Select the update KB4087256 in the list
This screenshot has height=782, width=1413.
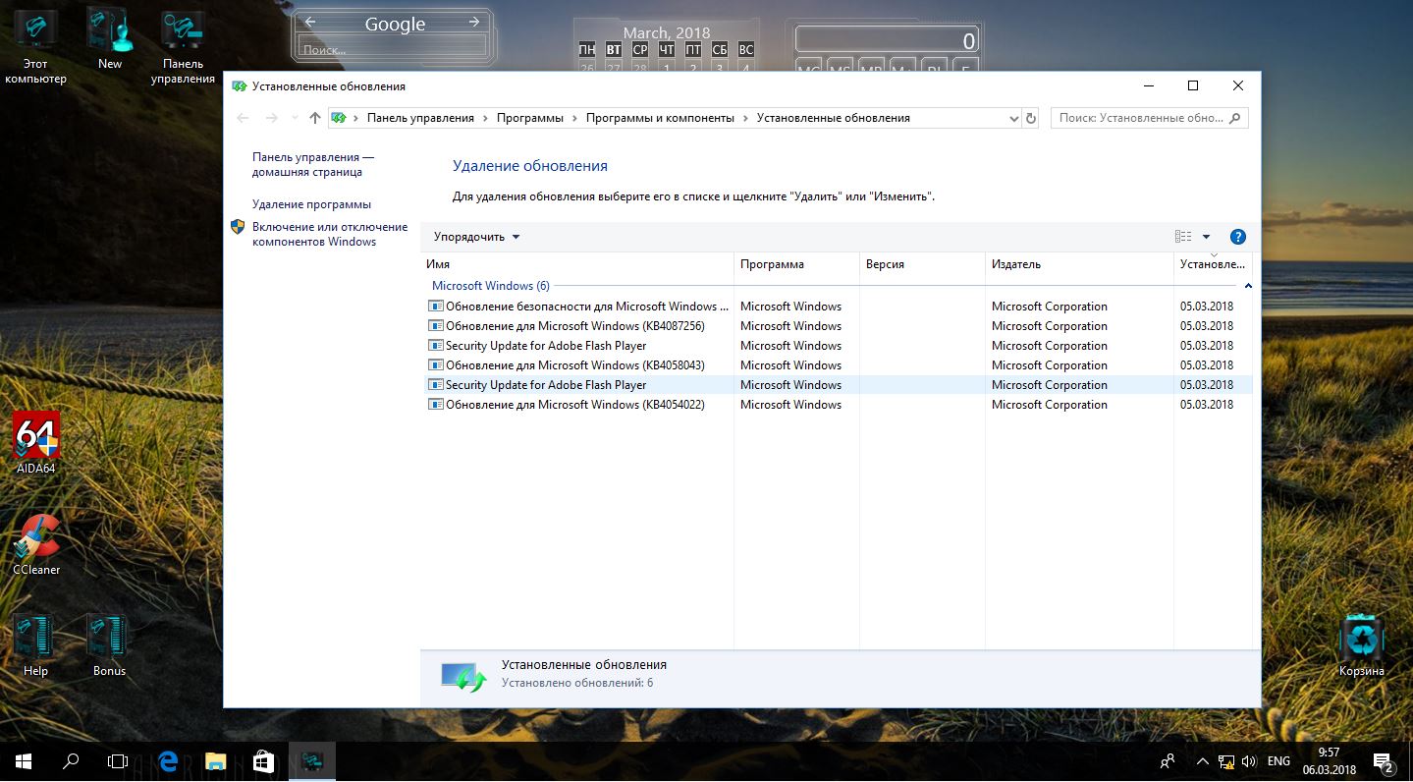tap(574, 326)
